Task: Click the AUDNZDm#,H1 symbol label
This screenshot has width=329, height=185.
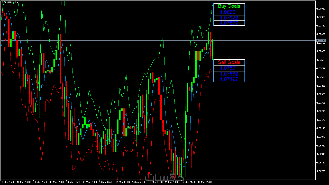Action: coord(11,2)
